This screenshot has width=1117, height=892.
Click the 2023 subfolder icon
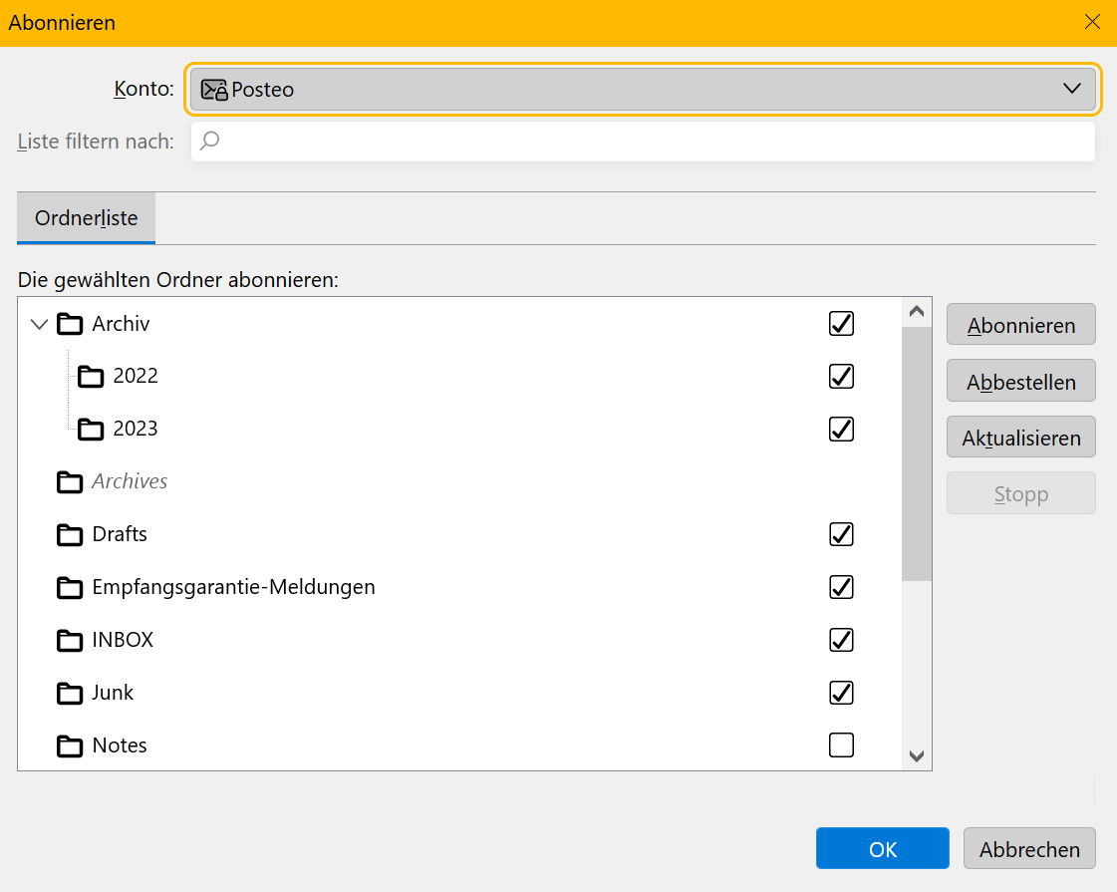point(91,430)
